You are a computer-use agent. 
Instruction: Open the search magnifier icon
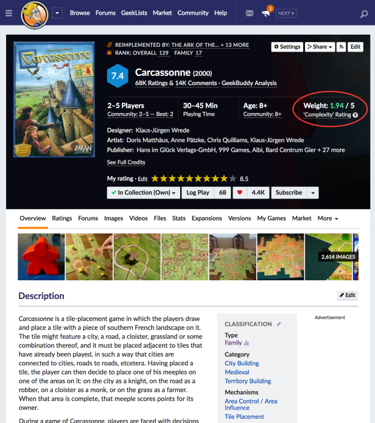(364, 14)
